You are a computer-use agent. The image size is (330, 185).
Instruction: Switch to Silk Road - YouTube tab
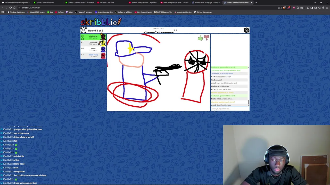click(x=111, y=3)
